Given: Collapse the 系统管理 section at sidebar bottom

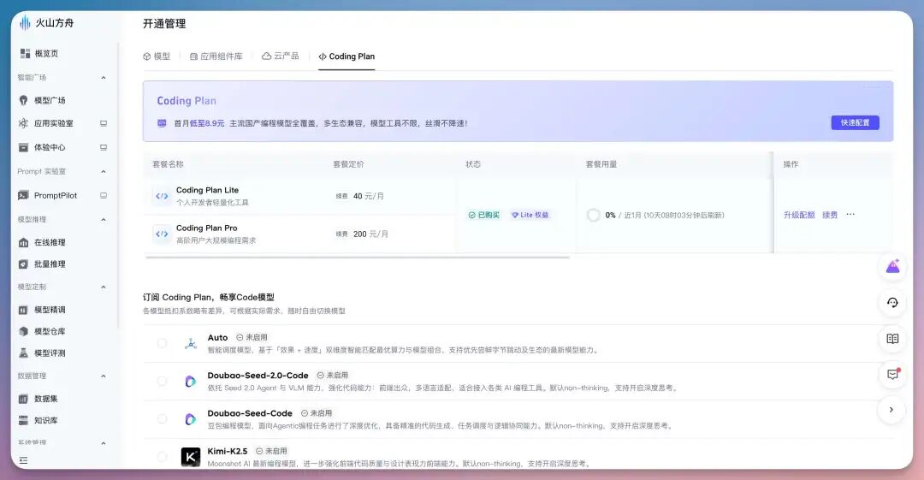Looking at the screenshot, I should point(104,443).
